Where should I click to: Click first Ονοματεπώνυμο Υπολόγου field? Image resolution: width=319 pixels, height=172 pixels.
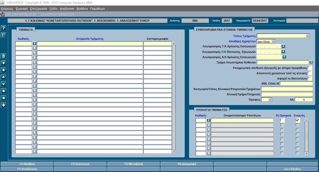[242, 120]
